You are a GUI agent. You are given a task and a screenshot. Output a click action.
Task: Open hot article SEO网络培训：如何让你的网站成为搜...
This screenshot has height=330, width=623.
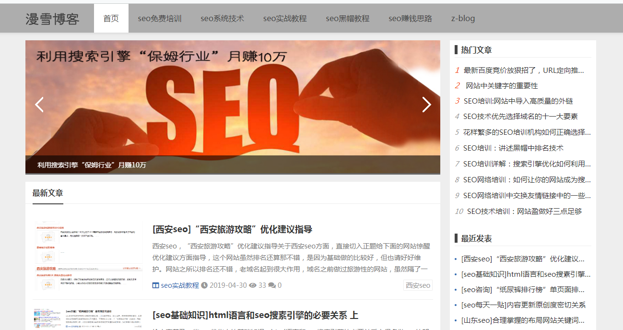click(x=527, y=180)
